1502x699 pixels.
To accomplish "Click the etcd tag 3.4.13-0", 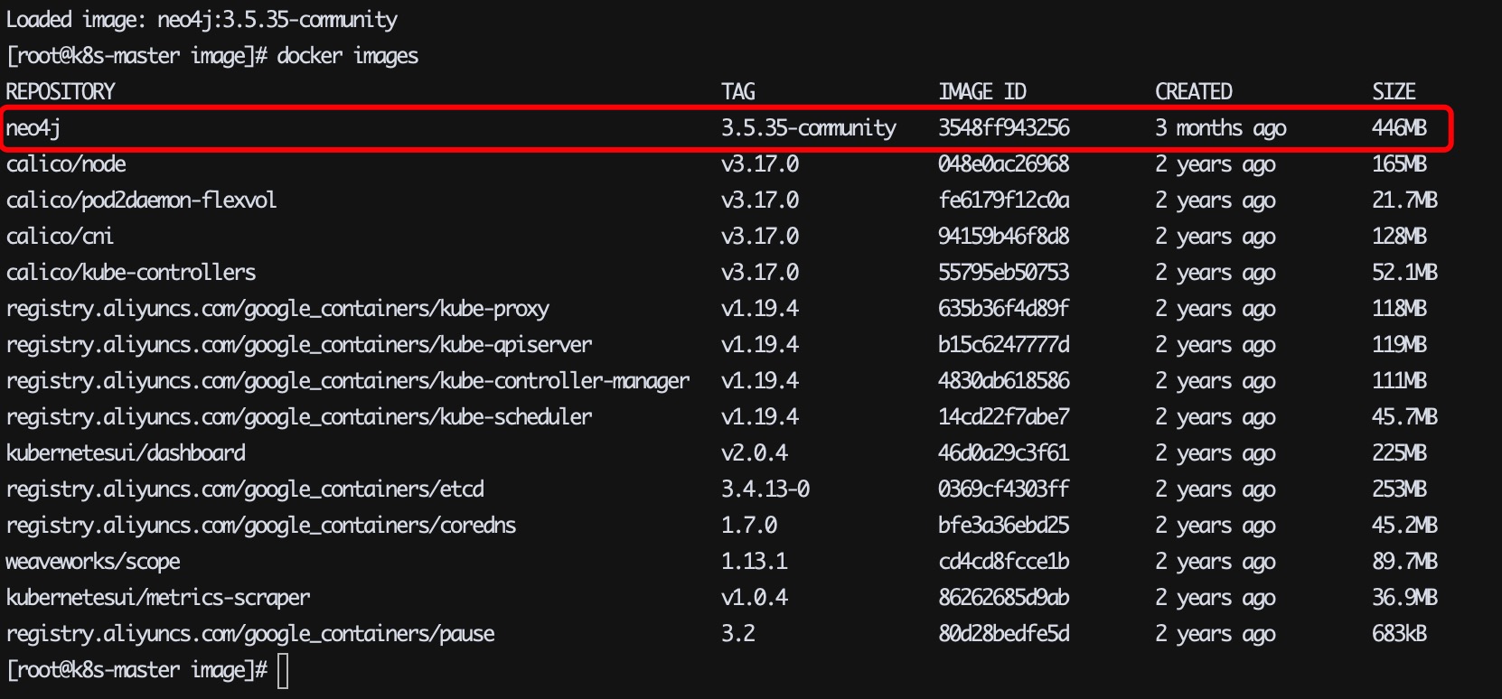I will (x=765, y=489).
